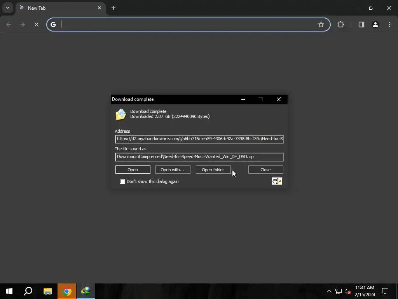Viewport: 398px width, 299px height.
Task: Close the Download complete dialog via Close button
Action: (265, 170)
